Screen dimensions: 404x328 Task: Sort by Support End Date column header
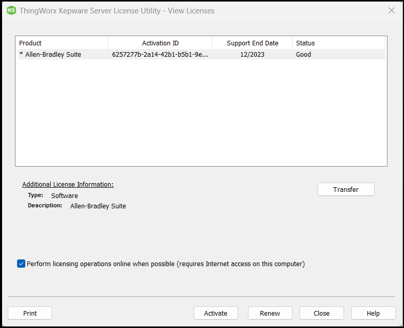[x=252, y=43]
